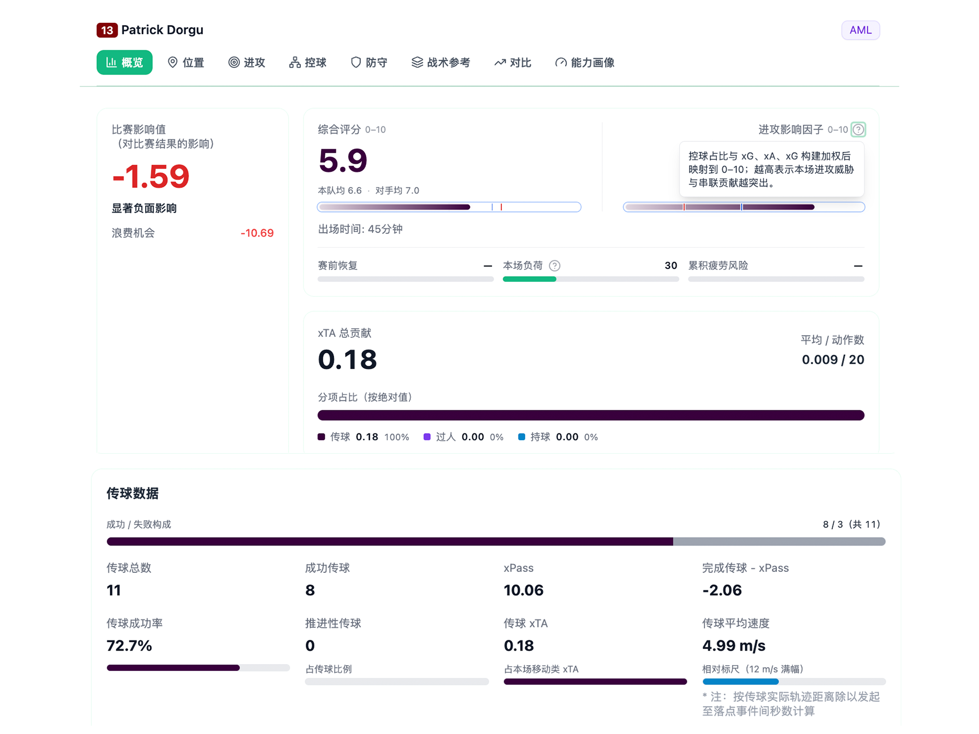The image size is (979, 734).
Task: Click the xTA total 0.18 value
Action: (x=347, y=359)
